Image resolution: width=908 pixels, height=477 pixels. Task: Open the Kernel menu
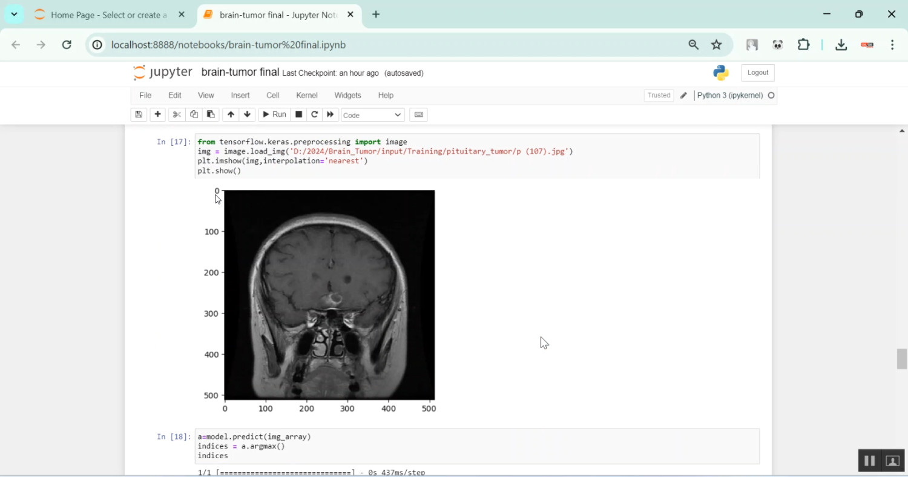pos(306,95)
